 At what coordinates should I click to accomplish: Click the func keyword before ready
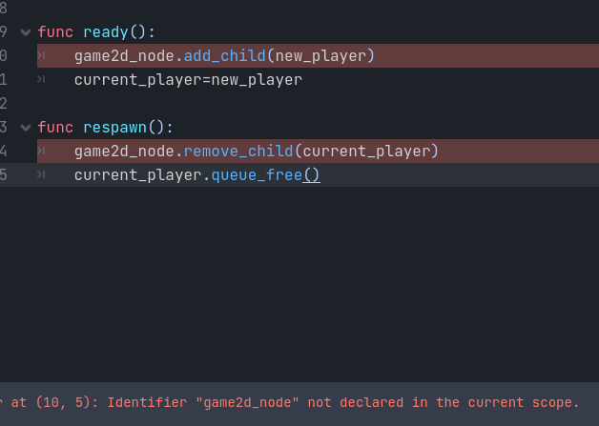[x=55, y=32]
